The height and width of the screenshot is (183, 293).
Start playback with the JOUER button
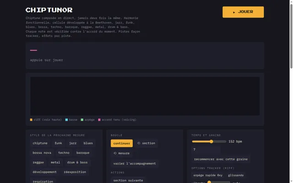coord(243,12)
